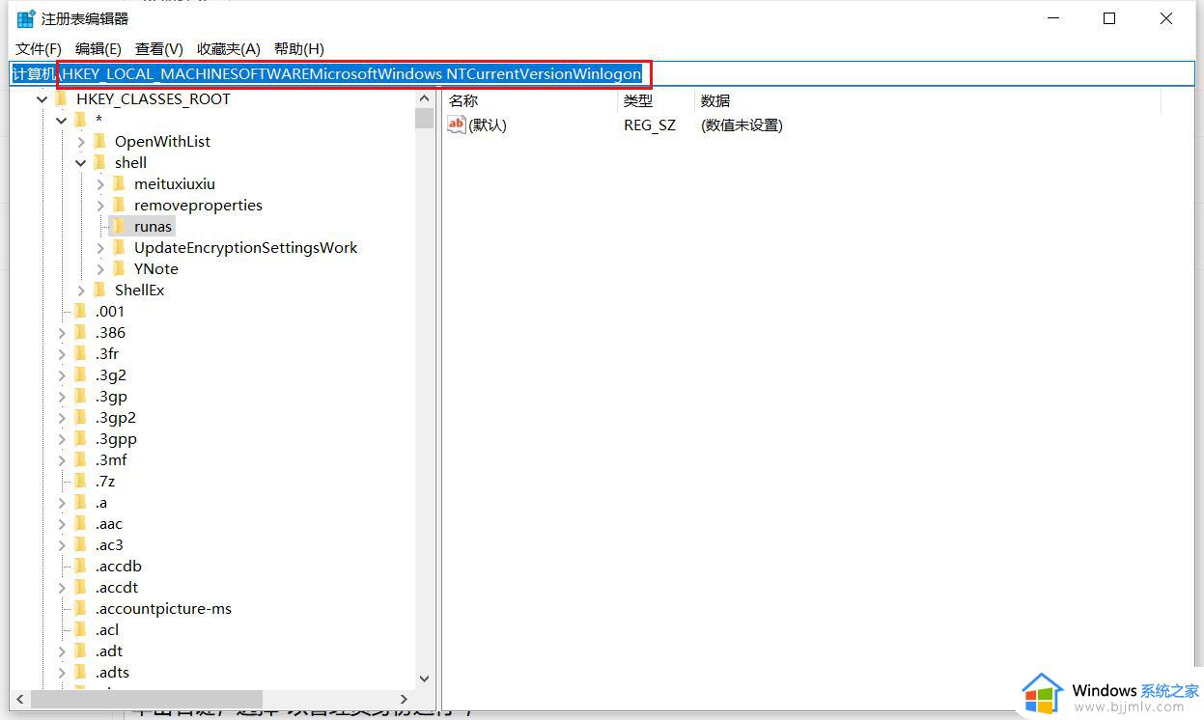1204x720 pixels.
Task: Click the Registry Editor title bar icon
Action: tap(25, 18)
